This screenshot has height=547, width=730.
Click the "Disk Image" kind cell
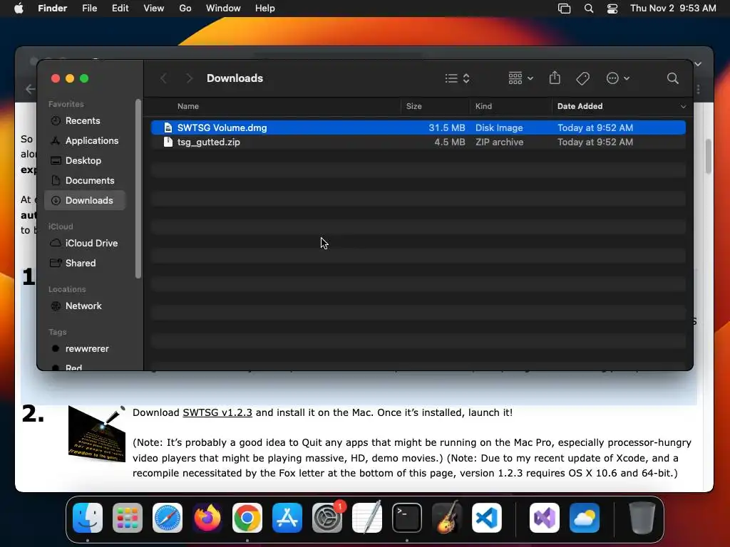[499, 127]
